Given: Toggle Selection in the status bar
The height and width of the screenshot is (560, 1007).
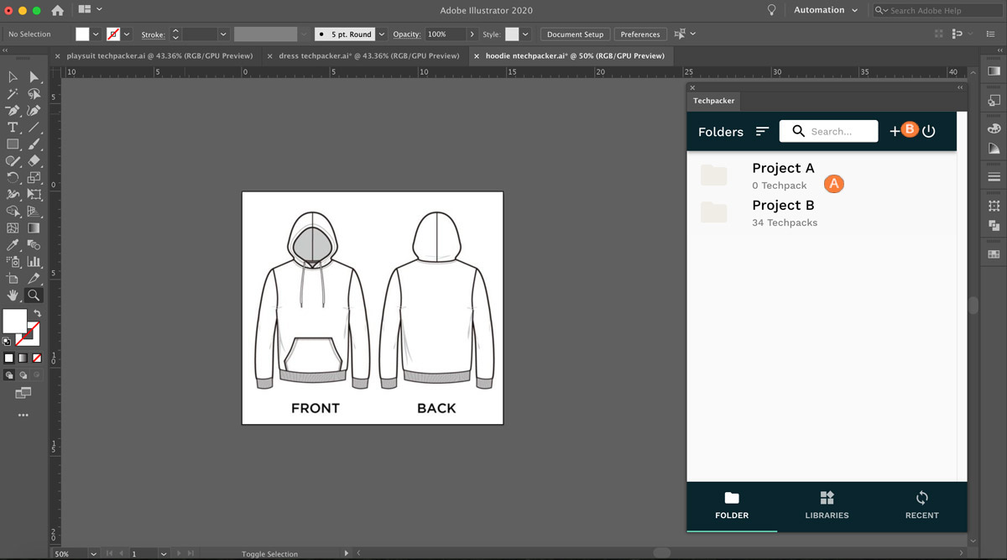Looking at the screenshot, I should (x=269, y=554).
